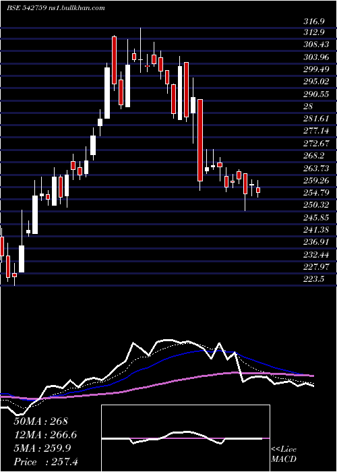
Task: Click the last candlestick on the right
Action: coord(258,189)
